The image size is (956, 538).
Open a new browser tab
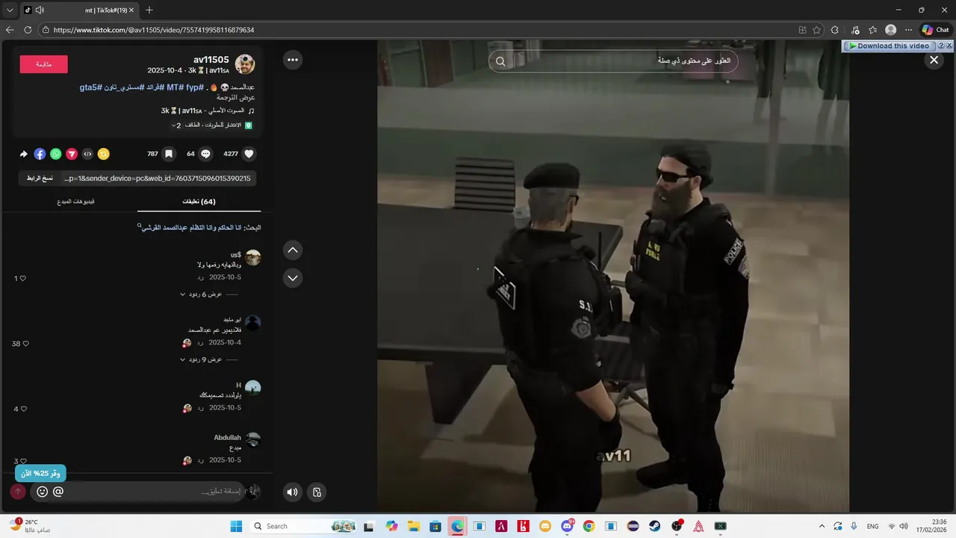pos(149,10)
